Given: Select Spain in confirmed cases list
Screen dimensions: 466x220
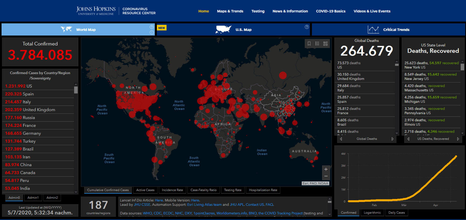Looking at the screenshot, I should pos(28,94).
